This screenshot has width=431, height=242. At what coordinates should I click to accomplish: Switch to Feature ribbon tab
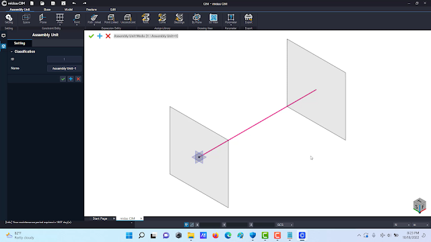92,9
